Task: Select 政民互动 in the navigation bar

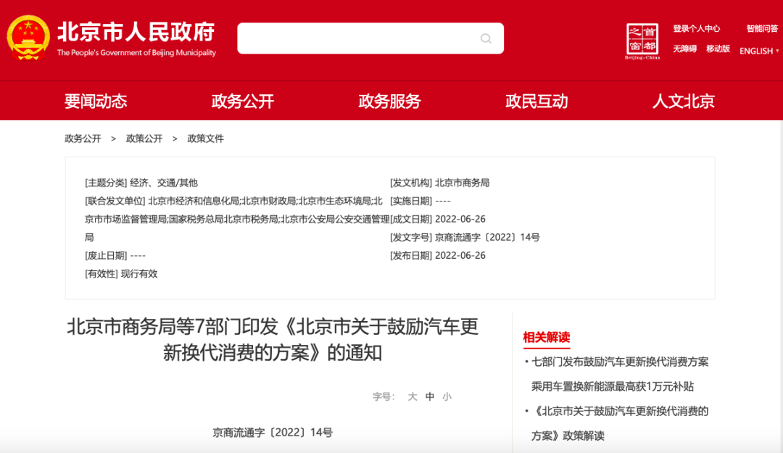Action: [536, 101]
